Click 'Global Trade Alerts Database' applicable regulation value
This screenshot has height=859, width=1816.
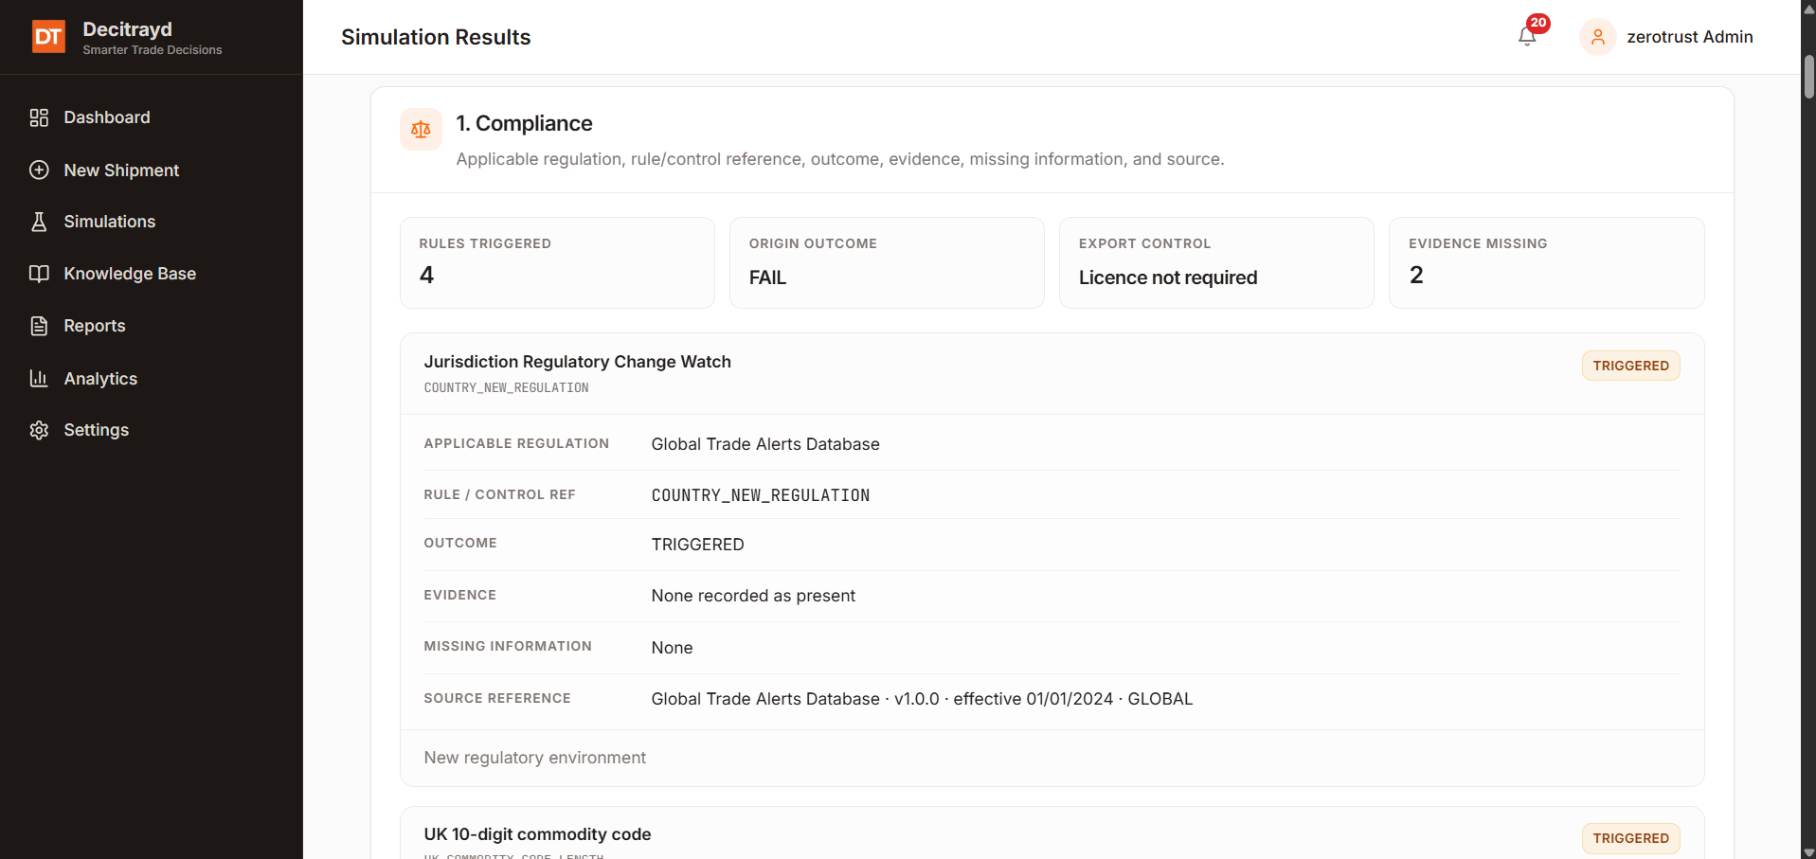tap(765, 444)
